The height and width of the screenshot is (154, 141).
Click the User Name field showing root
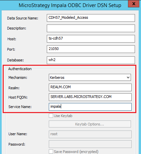coord(90,134)
